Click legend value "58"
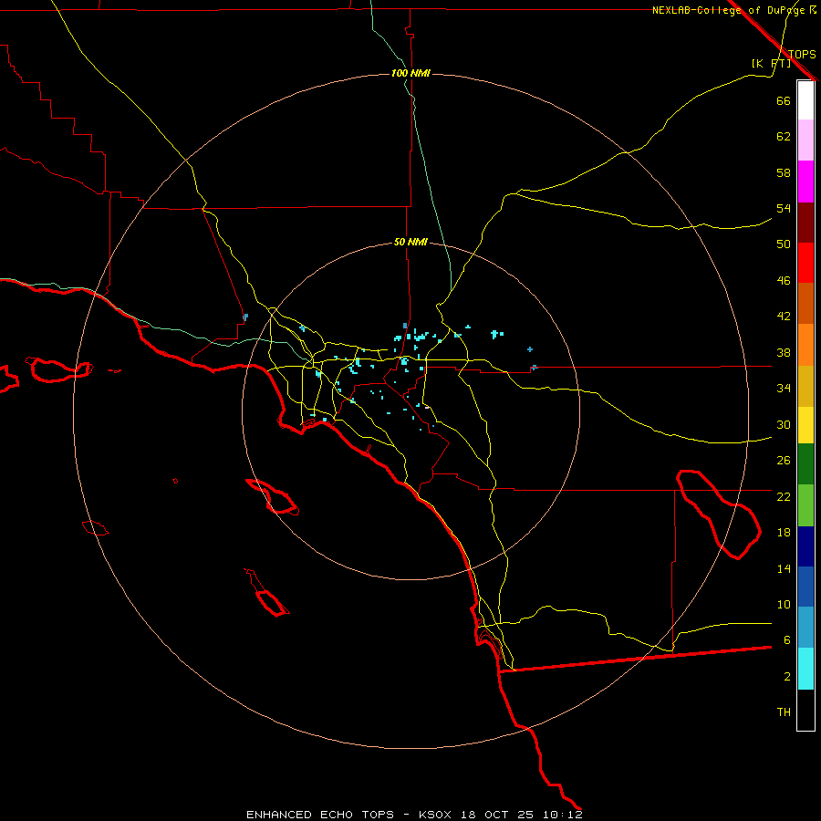This screenshot has width=821, height=821. pos(784,172)
